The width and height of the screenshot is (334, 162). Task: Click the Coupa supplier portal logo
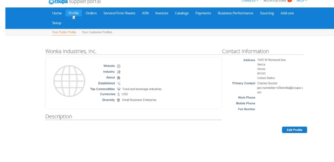click(74, 2)
